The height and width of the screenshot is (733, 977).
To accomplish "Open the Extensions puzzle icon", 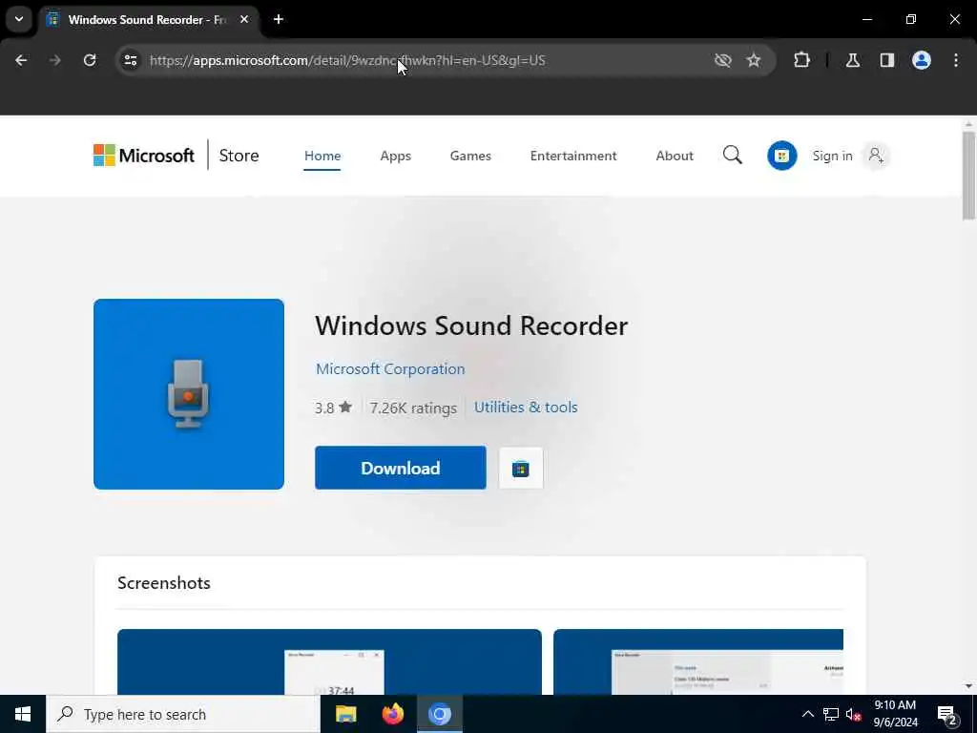I will [x=801, y=60].
